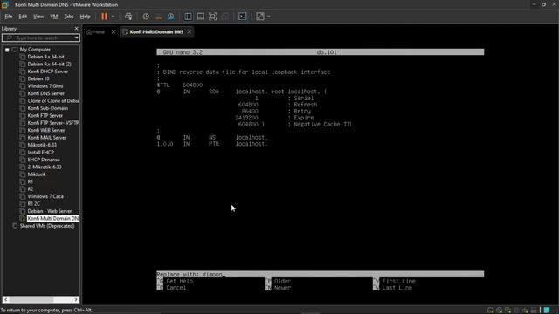Click the network adapter status icon
This screenshot has width=559, height=314.
(507, 311)
